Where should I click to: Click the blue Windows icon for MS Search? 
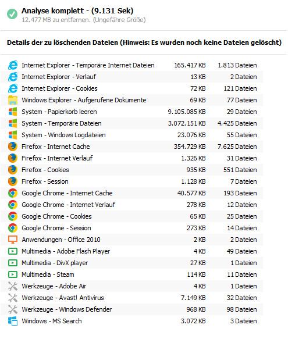click(13, 321)
